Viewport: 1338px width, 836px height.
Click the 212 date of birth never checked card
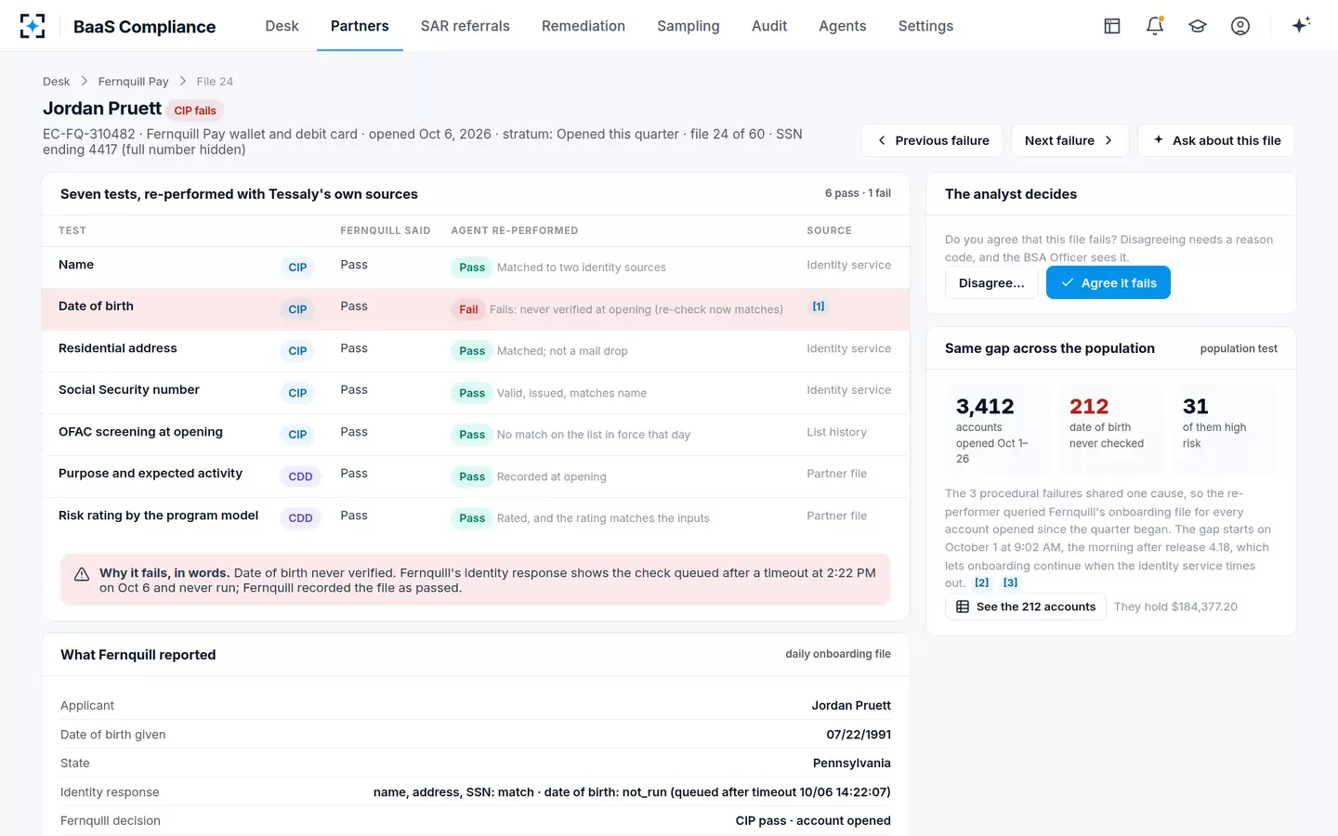[x=1110, y=430]
